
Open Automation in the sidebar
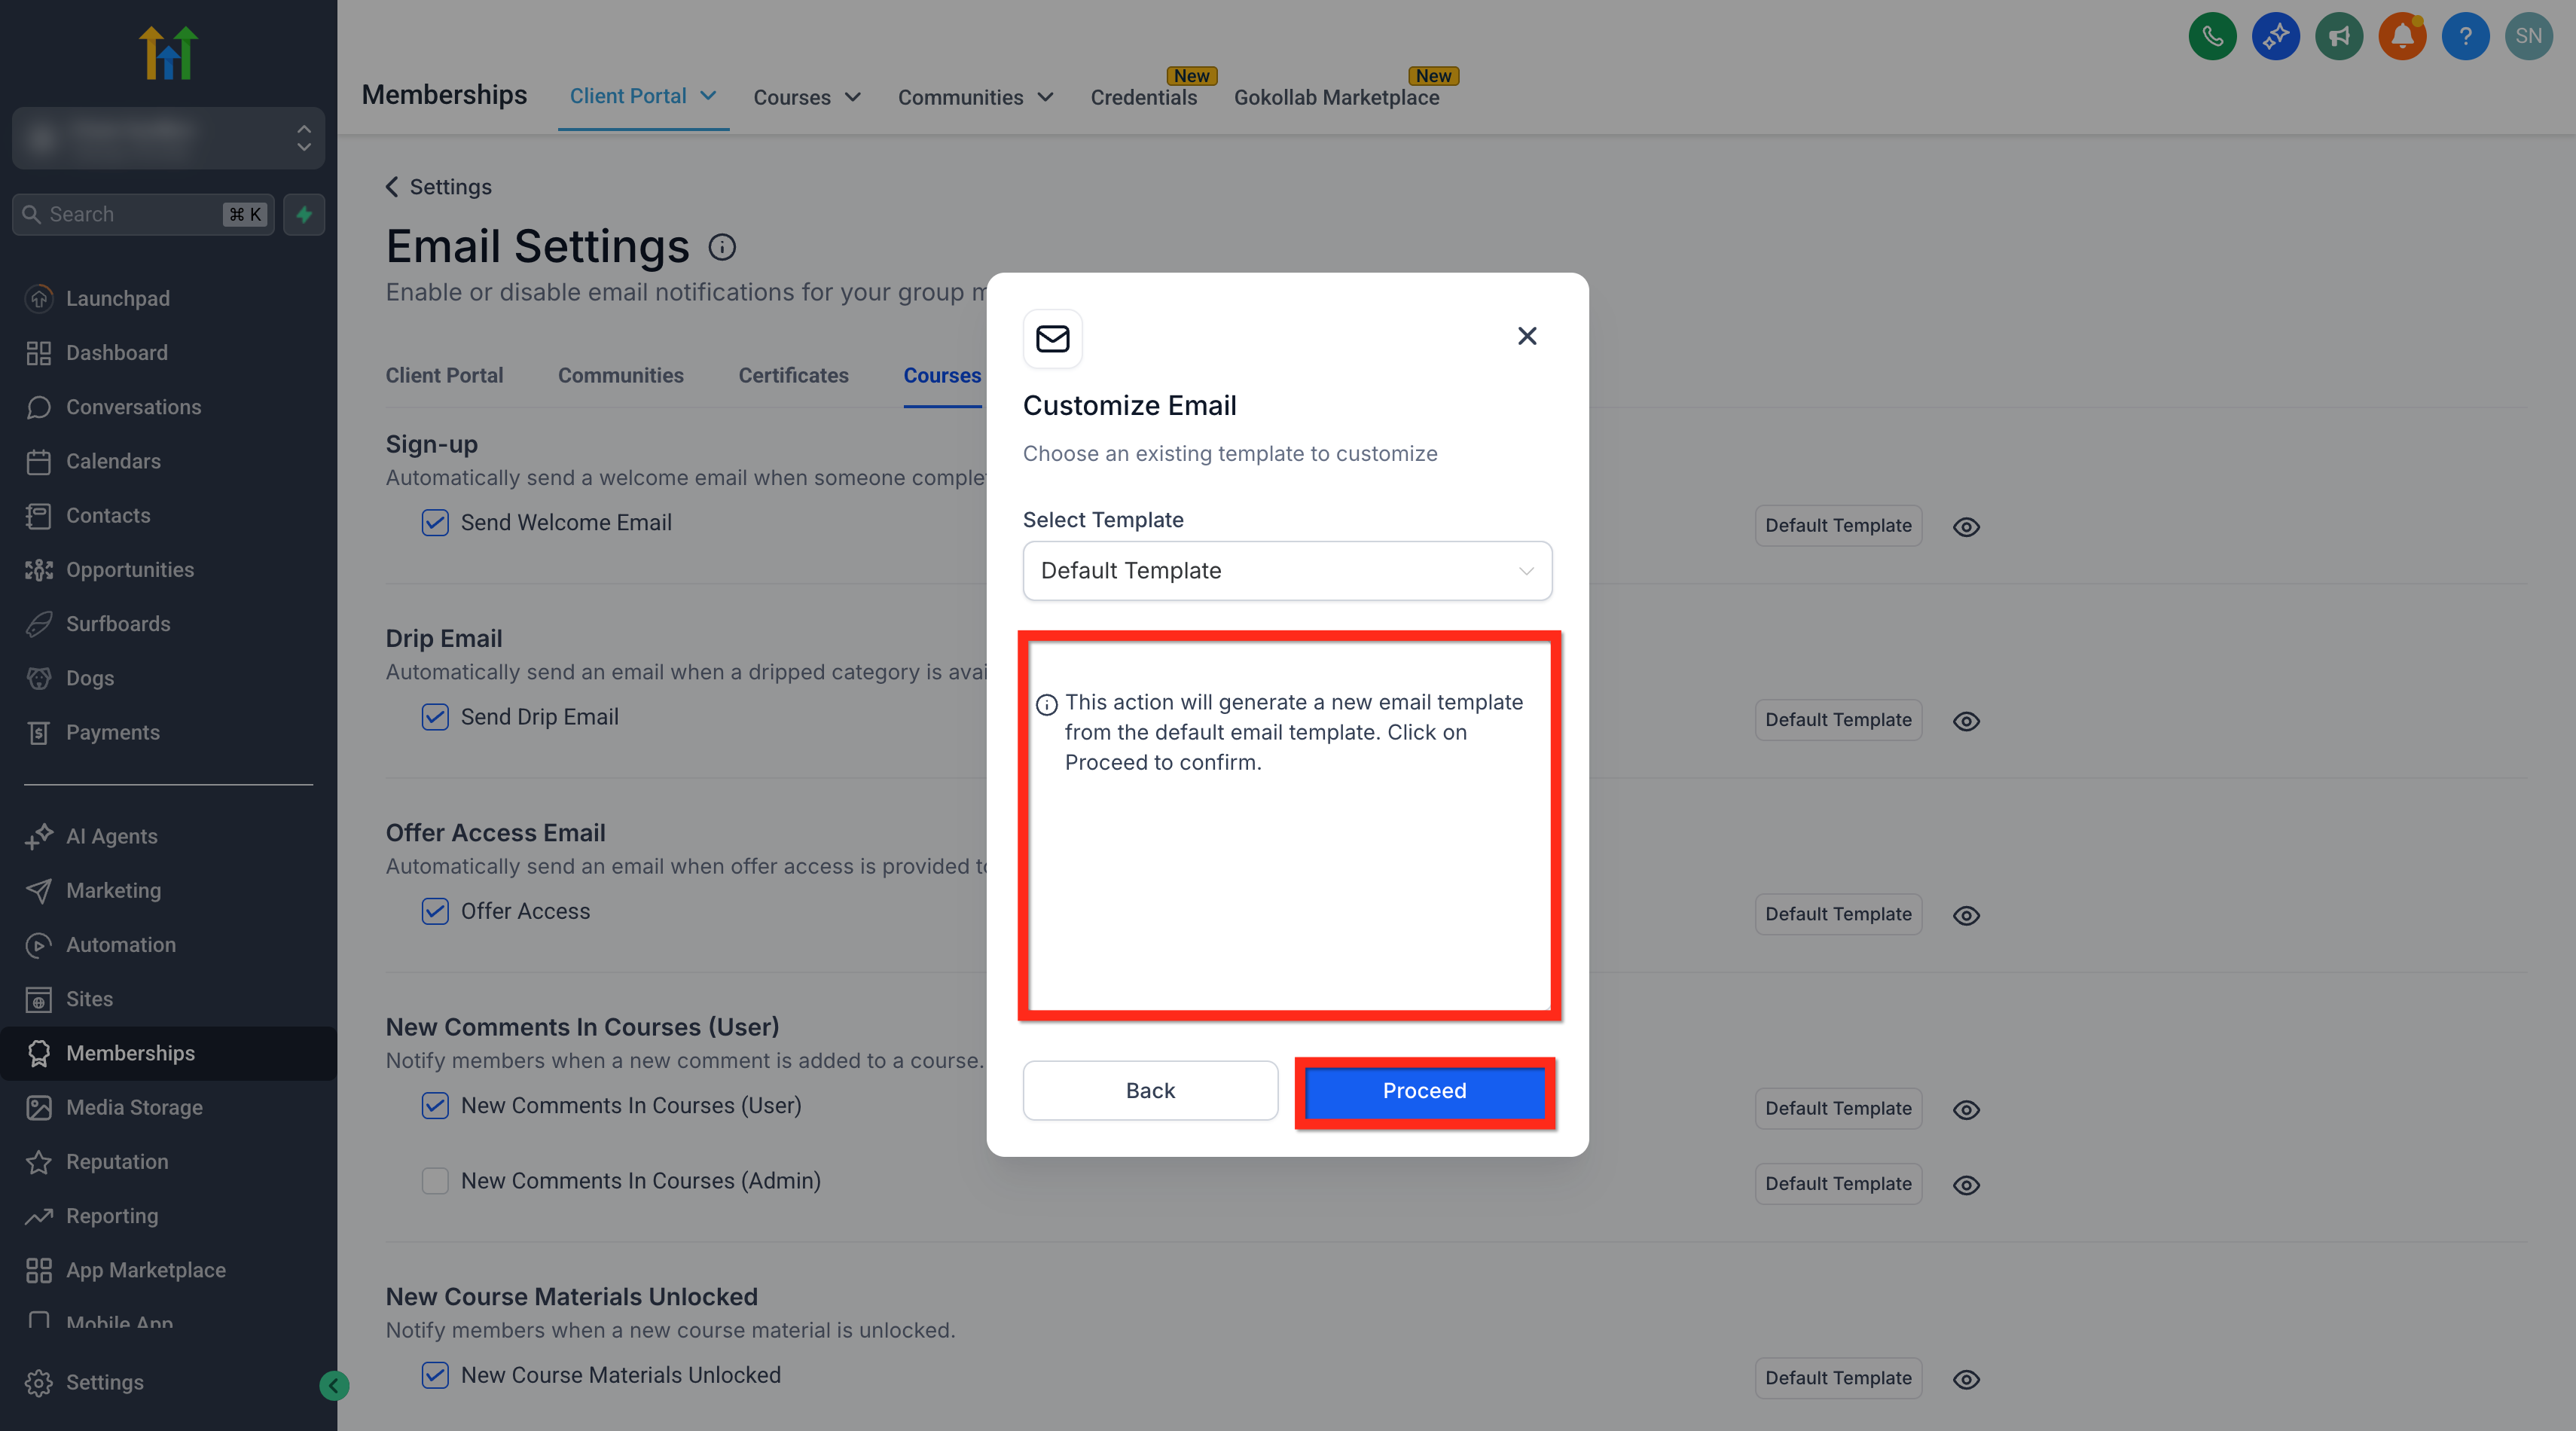coord(120,944)
